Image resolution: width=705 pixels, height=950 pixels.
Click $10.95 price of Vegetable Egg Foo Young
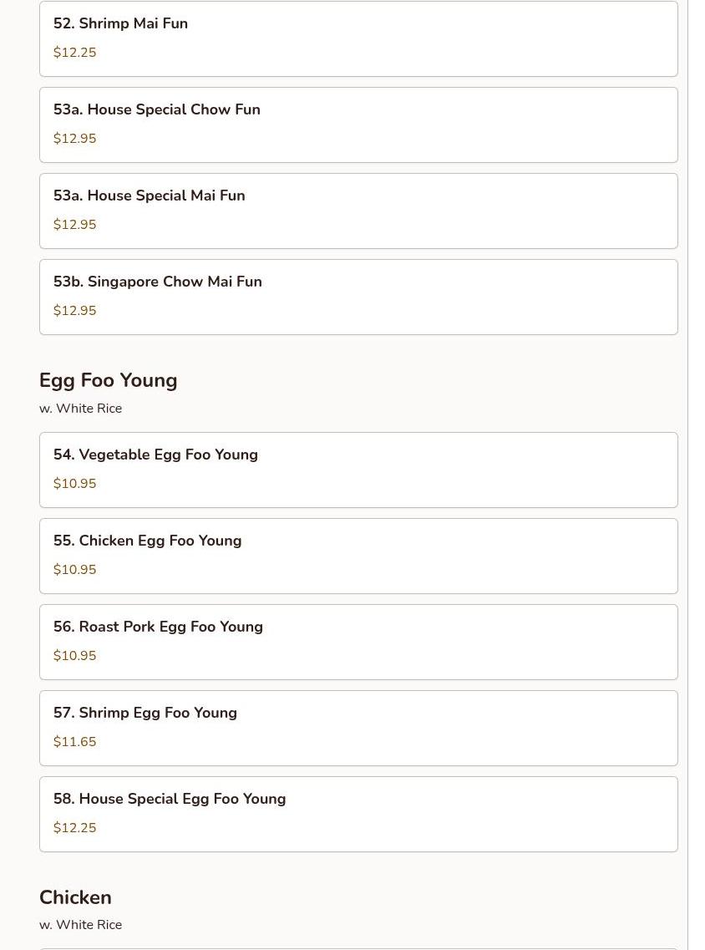pyautogui.click(x=74, y=484)
